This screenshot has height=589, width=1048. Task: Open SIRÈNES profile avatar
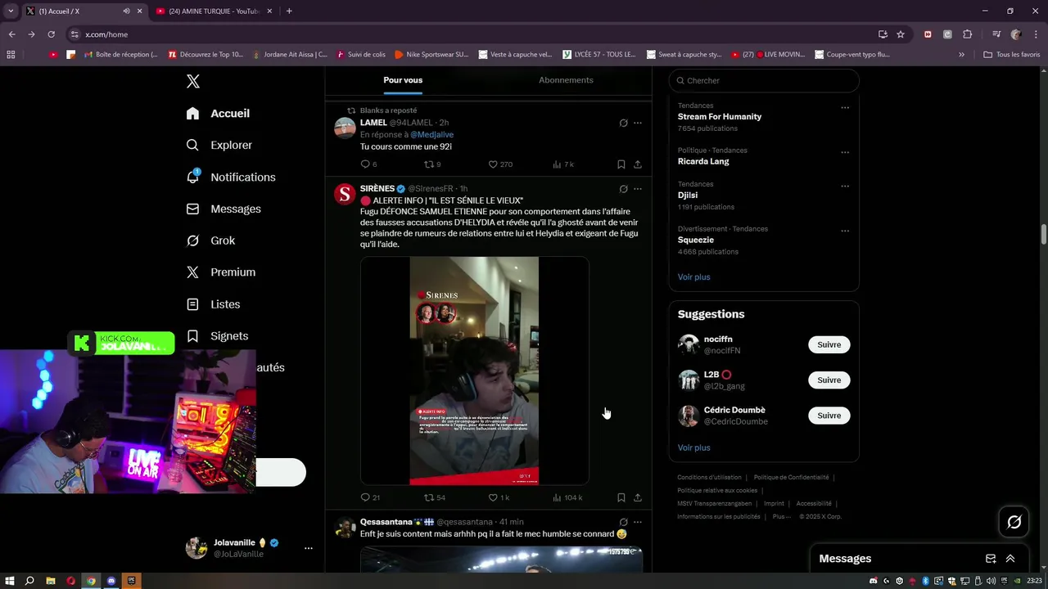pyautogui.click(x=346, y=194)
